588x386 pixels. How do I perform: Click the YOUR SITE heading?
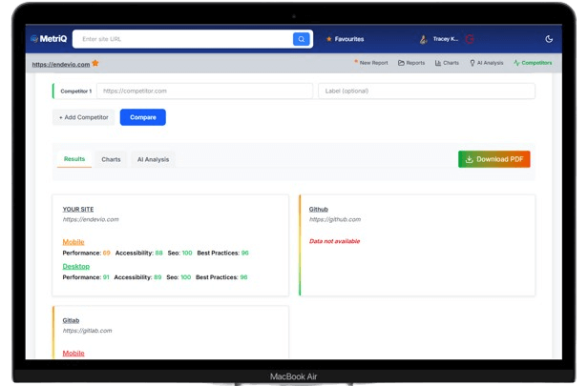click(78, 210)
